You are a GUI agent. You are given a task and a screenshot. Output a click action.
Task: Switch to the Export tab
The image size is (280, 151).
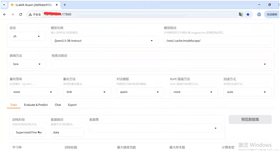pyautogui.click(x=72, y=105)
